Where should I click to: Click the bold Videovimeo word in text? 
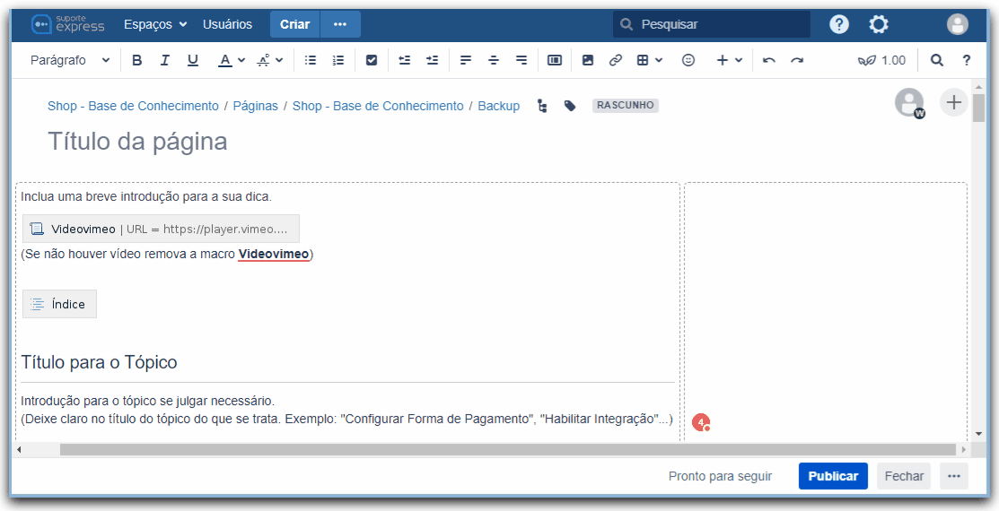274,255
